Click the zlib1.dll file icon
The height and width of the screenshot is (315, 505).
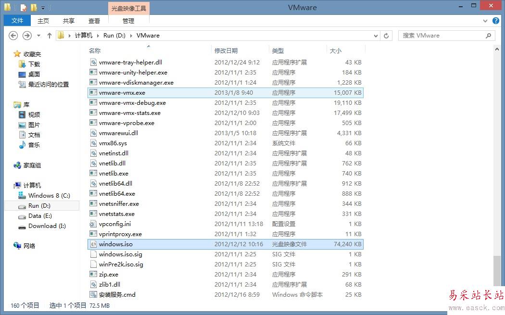click(x=93, y=284)
